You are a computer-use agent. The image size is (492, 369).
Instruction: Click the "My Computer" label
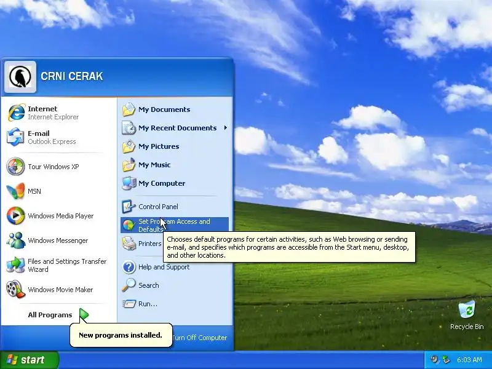point(162,183)
